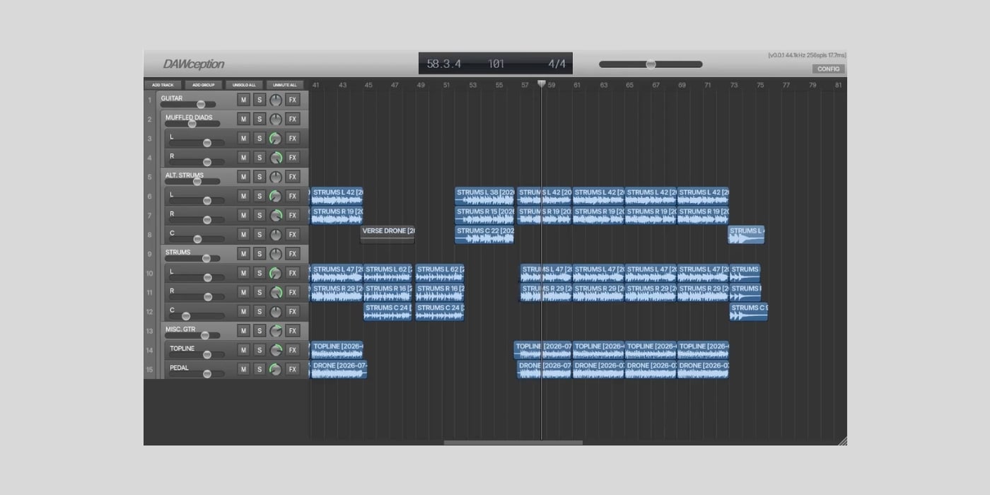
Task: Open the CONFIG settings
Action: (828, 69)
